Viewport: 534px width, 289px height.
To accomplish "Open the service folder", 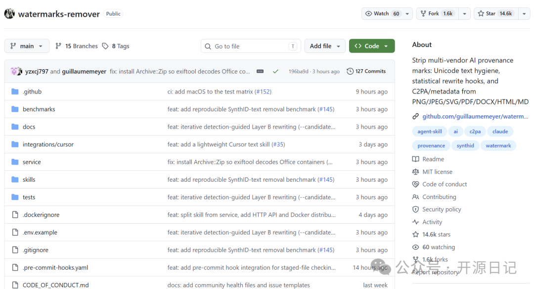I will pos(32,162).
